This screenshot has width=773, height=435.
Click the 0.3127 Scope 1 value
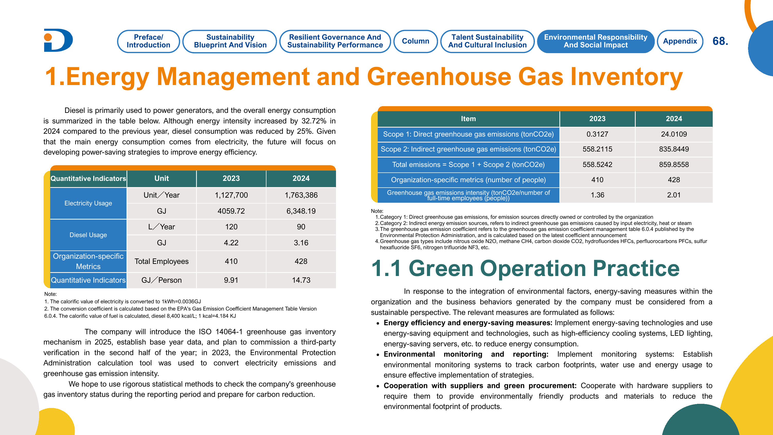click(x=597, y=134)
